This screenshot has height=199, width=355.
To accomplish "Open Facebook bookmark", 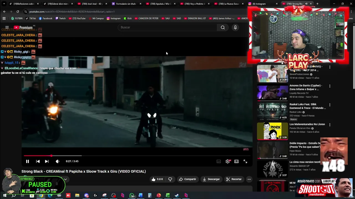I will pyautogui.click(x=45, y=19).
